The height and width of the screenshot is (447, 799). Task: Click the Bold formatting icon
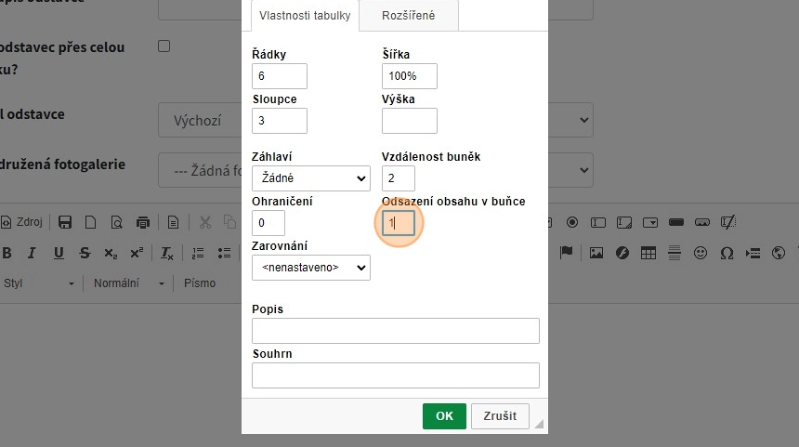click(x=7, y=253)
